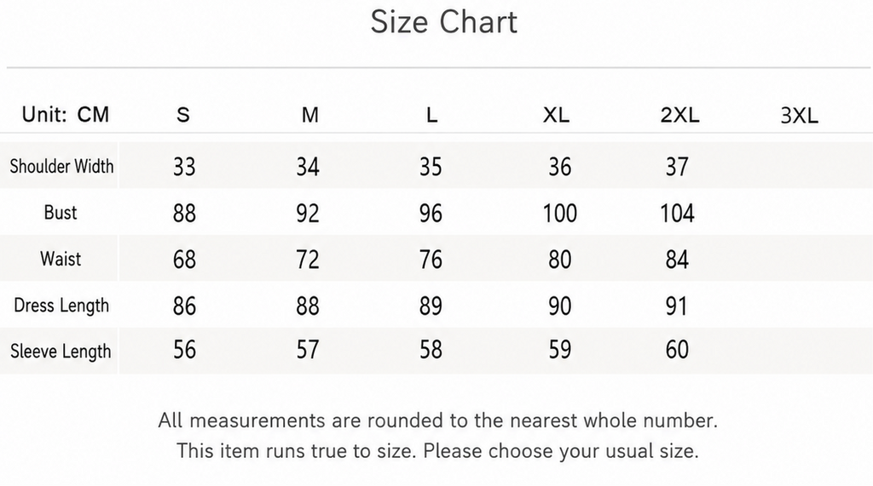Click the shoulder width value 37 for 2XL
Viewport: 873px width, 486px height.
[x=677, y=167]
